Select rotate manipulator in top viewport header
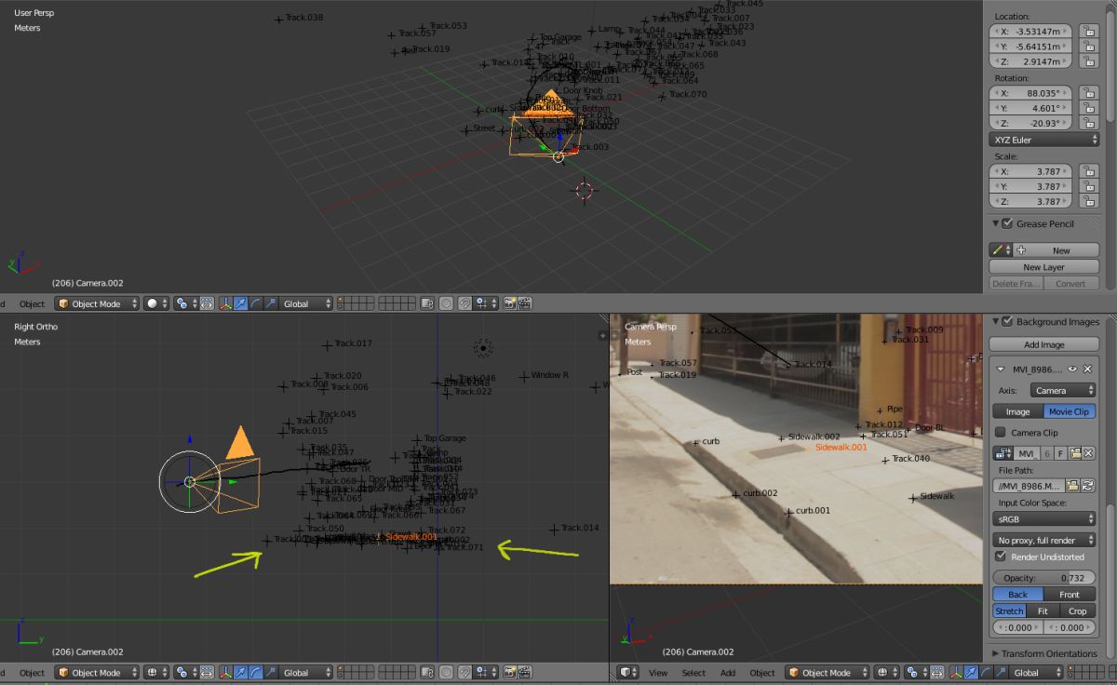 [x=255, y=303]
